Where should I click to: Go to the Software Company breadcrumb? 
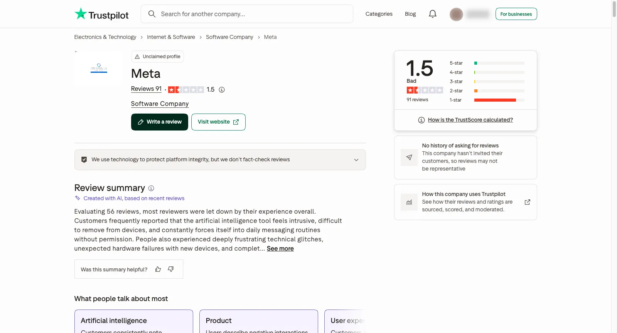[229, 37]
